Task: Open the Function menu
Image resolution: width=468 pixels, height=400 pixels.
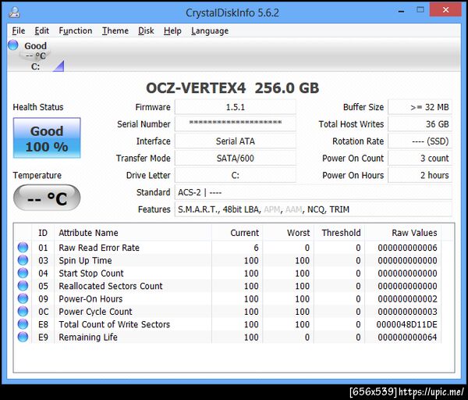Action: [x=76, y=30]
